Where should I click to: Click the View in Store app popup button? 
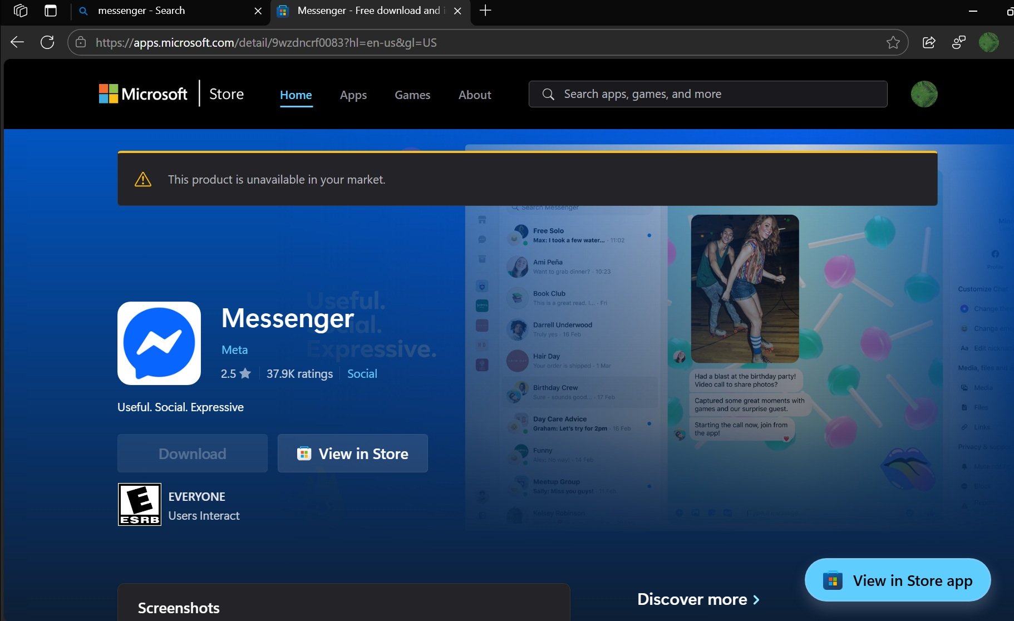898,580
